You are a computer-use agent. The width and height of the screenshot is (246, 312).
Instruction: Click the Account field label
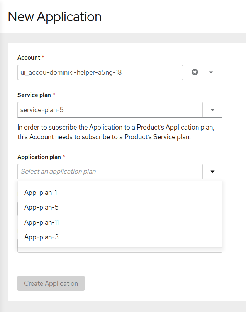29,58
